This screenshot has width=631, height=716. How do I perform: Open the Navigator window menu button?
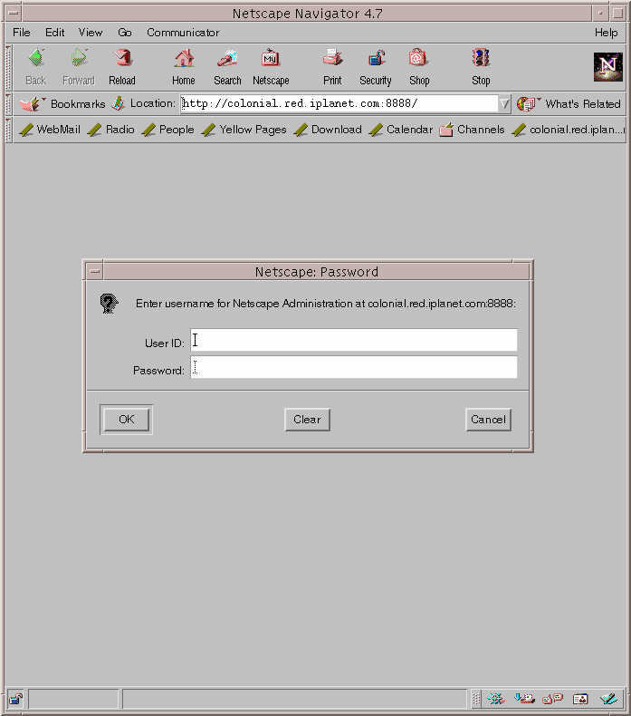coord(13,13)
